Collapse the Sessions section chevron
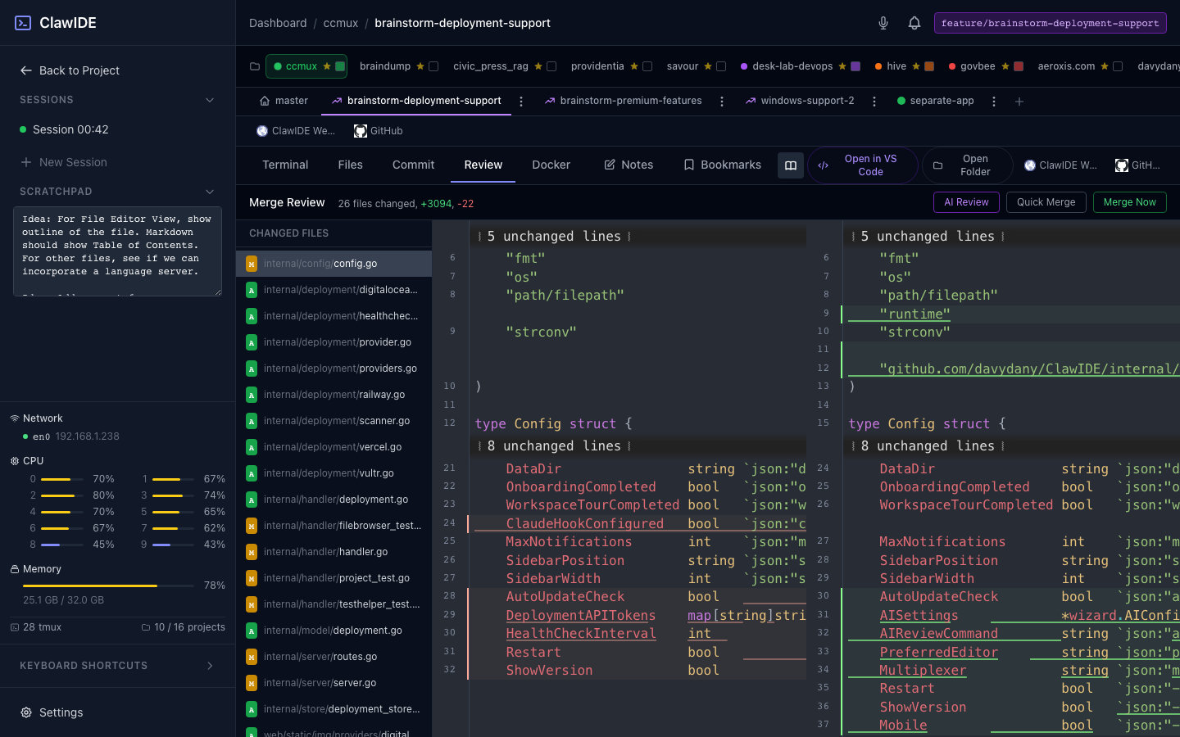 tap(210, 100)
